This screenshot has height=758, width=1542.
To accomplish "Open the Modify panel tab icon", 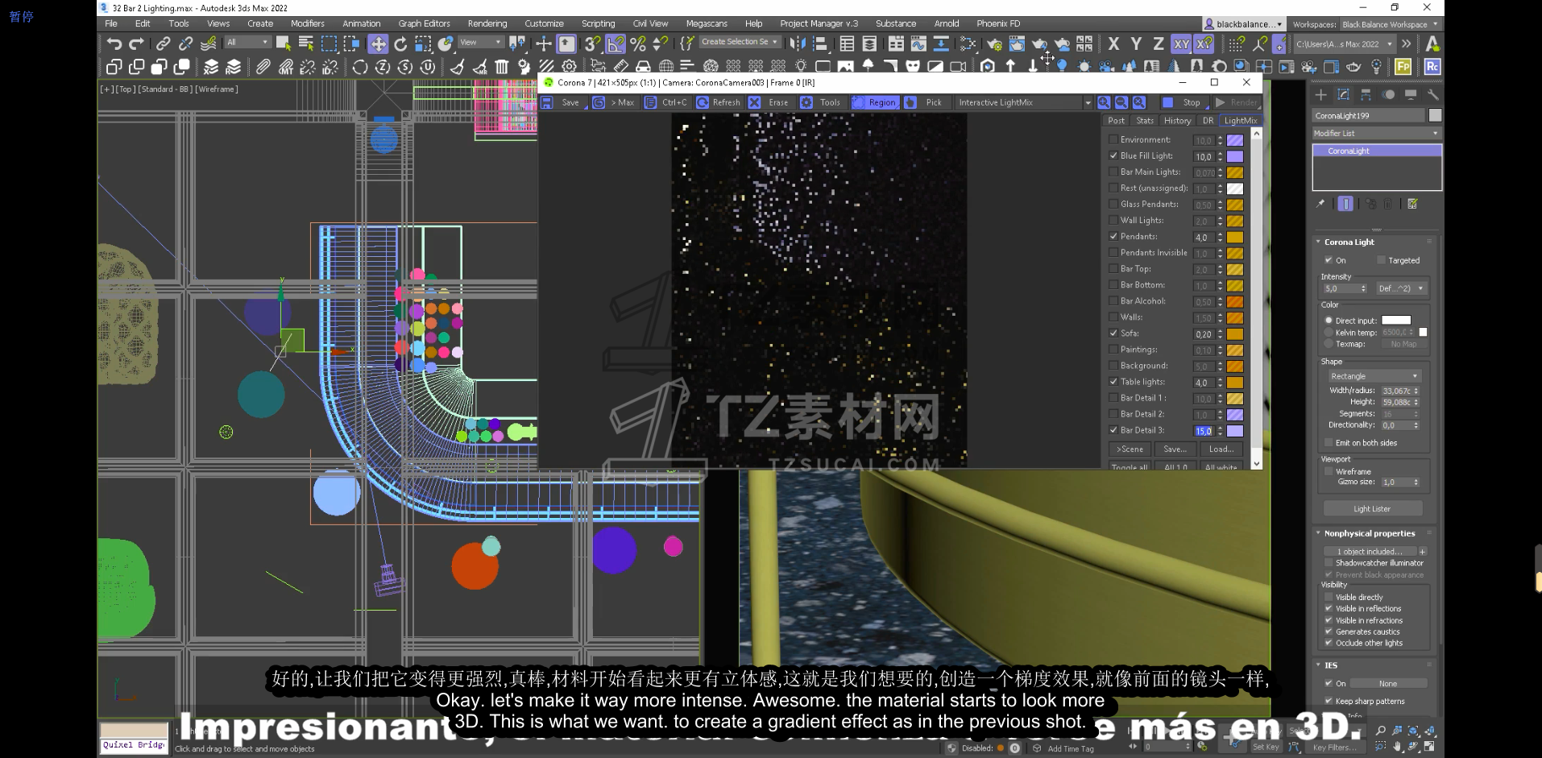I will point(1343,94).
